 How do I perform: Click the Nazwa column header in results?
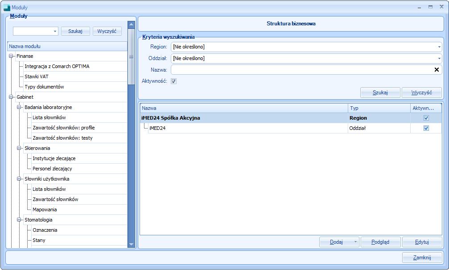[244, 108]
